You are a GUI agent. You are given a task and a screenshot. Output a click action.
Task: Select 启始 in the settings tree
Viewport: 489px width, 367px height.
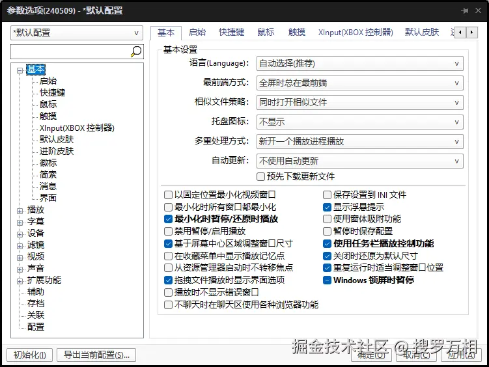48,81
